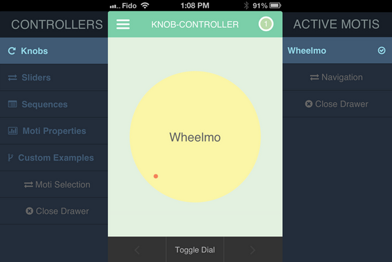The height and width of the screenshot is (262, 392).
Task: Tap Navigation in the Active Motis drawer
Action: click(341, 77)
